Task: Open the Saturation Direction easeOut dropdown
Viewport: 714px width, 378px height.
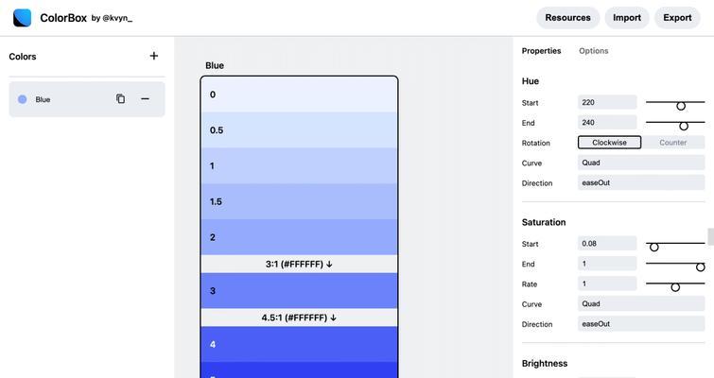Action: point(641,323)
